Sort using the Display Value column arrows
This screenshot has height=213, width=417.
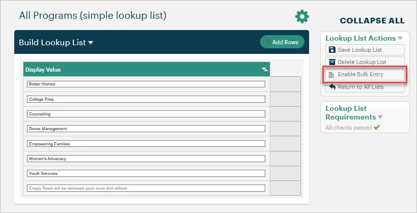click(265, 70)
